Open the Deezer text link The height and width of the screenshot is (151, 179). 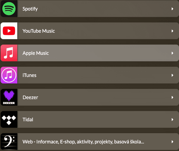click(30, 98)
